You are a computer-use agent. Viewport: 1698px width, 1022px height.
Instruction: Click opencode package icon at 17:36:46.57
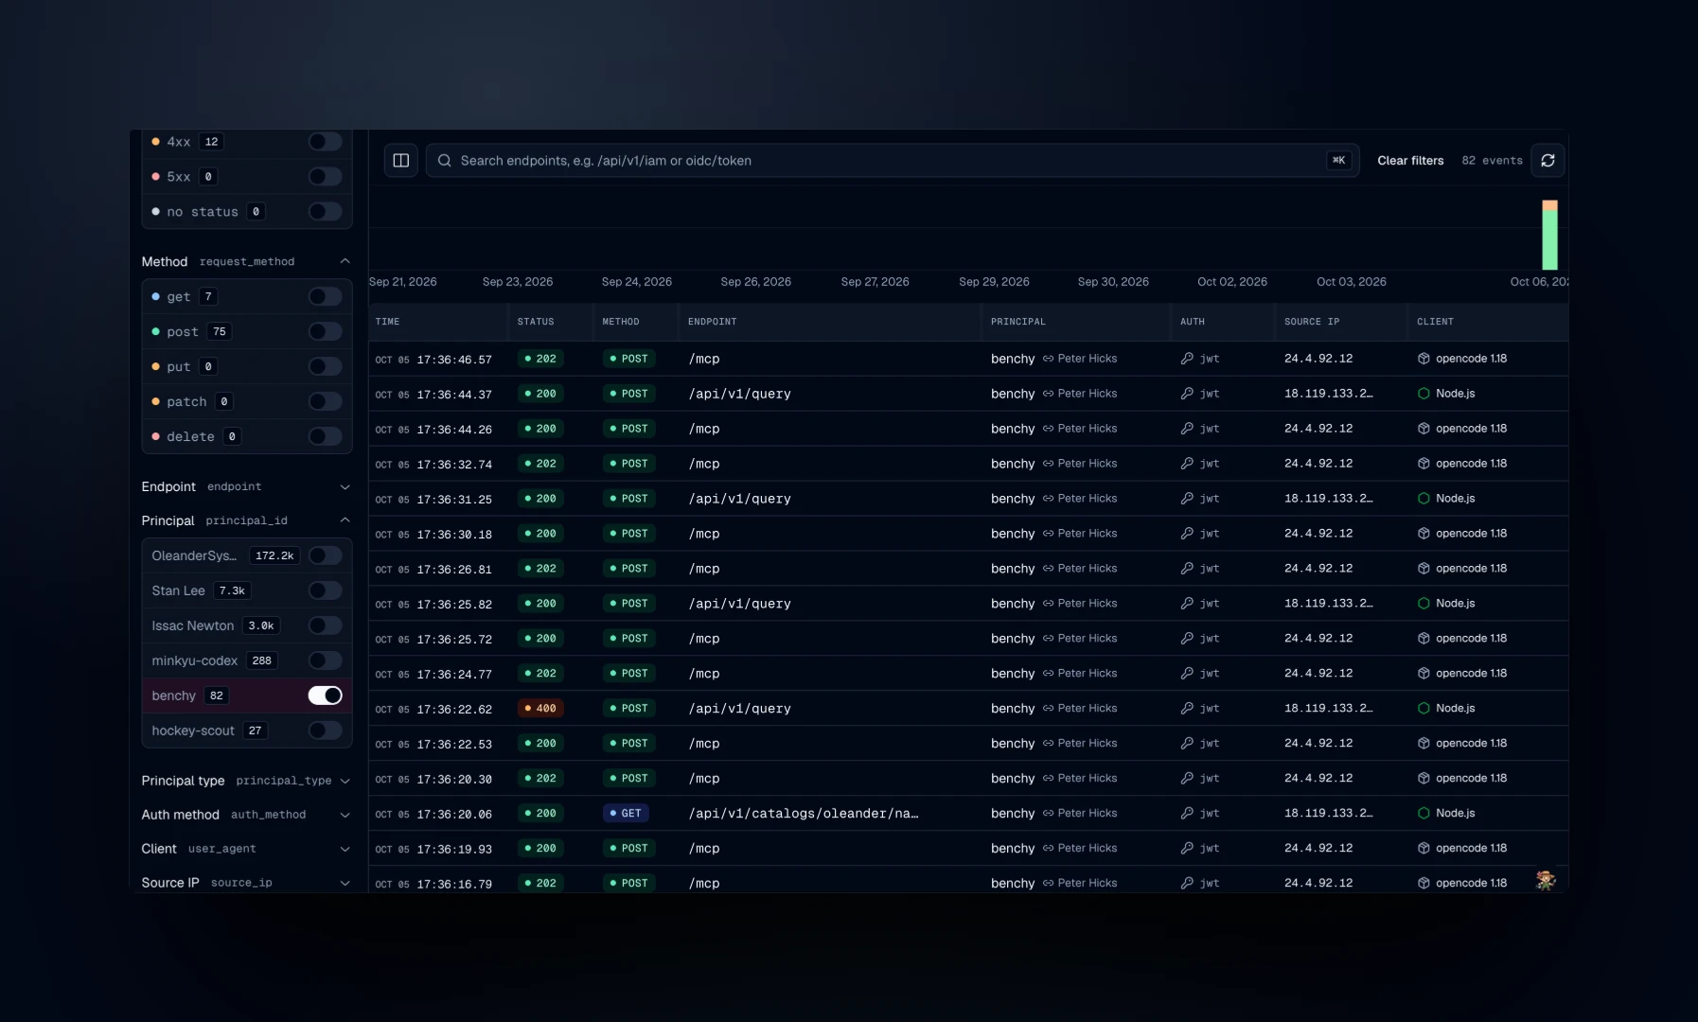coord(1424,359)
